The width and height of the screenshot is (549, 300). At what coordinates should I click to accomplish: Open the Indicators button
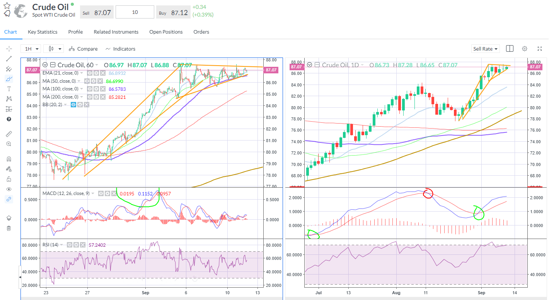pos(120,49)
